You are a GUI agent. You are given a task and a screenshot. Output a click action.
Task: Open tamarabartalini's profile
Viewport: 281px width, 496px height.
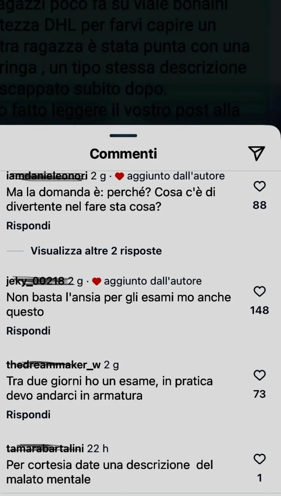[x=45, y=449]
